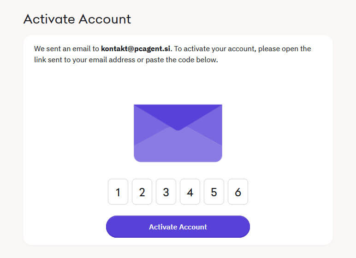Viewport: 356px width, 258px height.
Task: Click the 'We sent an email to' text
Action: click(x=67, y=49)
